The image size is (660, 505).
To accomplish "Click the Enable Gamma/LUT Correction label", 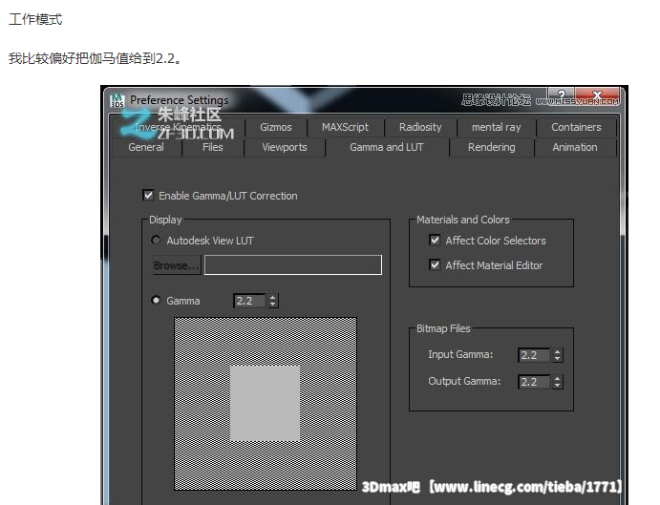I will click(227, 196).
